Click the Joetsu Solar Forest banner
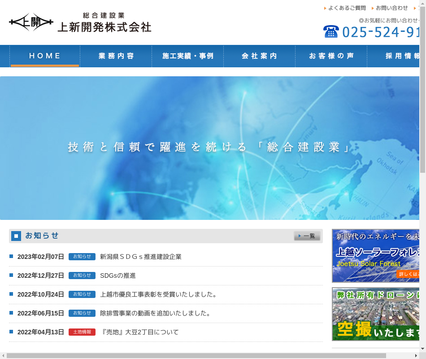 (x=377, y=256)
